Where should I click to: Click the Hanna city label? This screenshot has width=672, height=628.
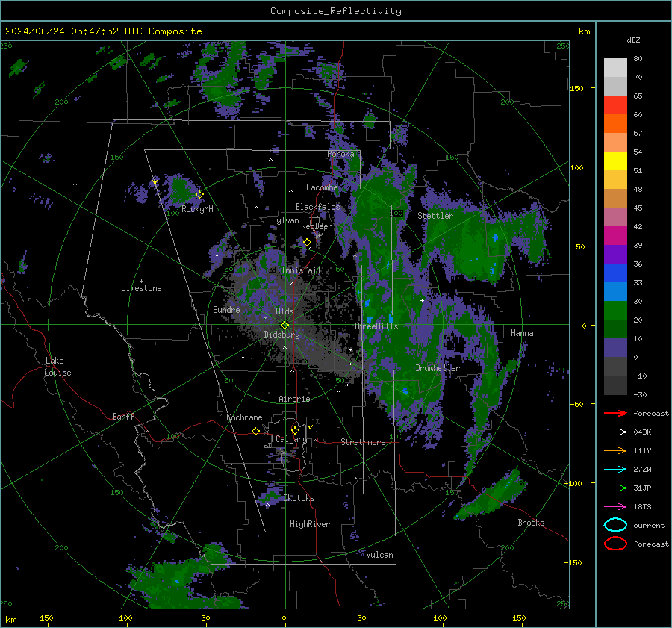pos(522,333)
